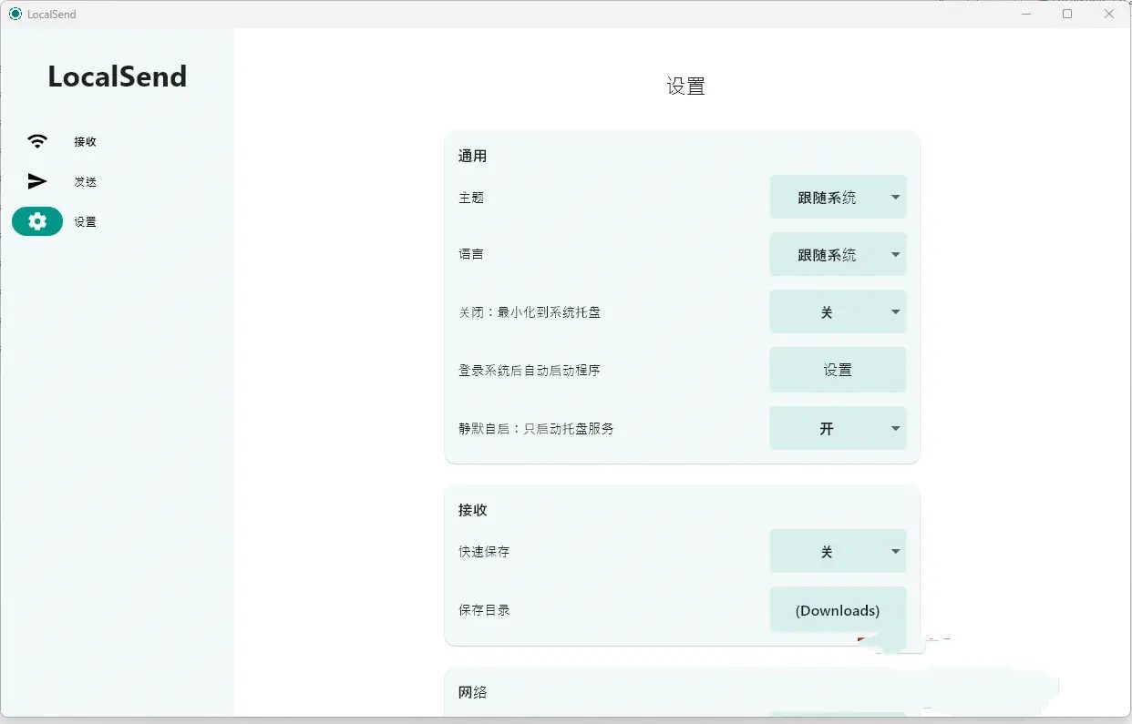The width and height of the screenshot is (1132, 724).
Task: Click the gear icon in sidebar
Action: tap(37, 221)
